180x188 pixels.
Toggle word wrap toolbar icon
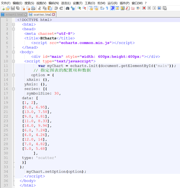click(102, 8)
